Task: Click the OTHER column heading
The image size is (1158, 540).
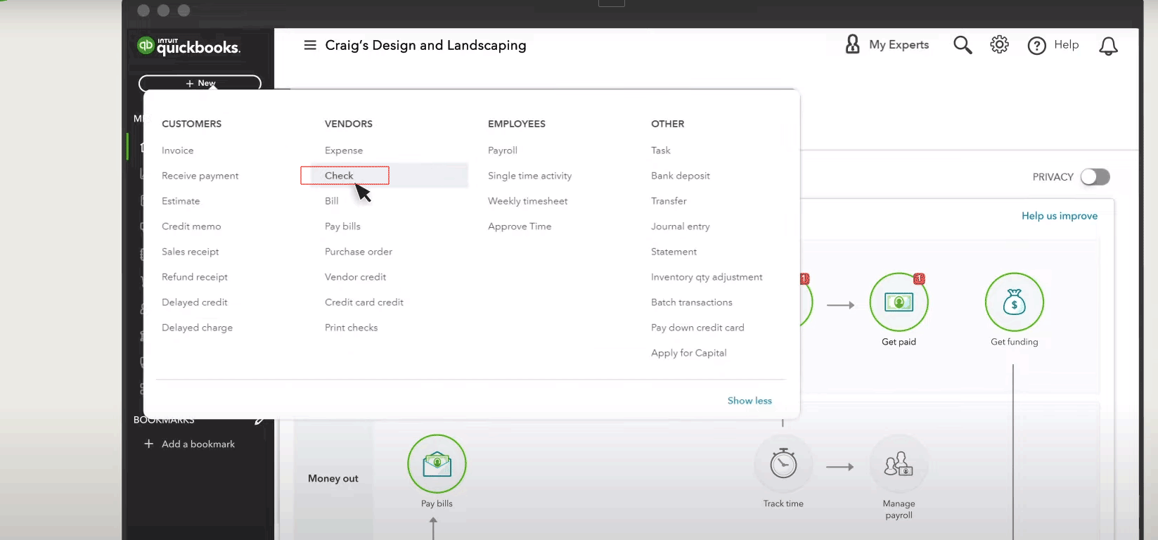Action: pos(667,124)
